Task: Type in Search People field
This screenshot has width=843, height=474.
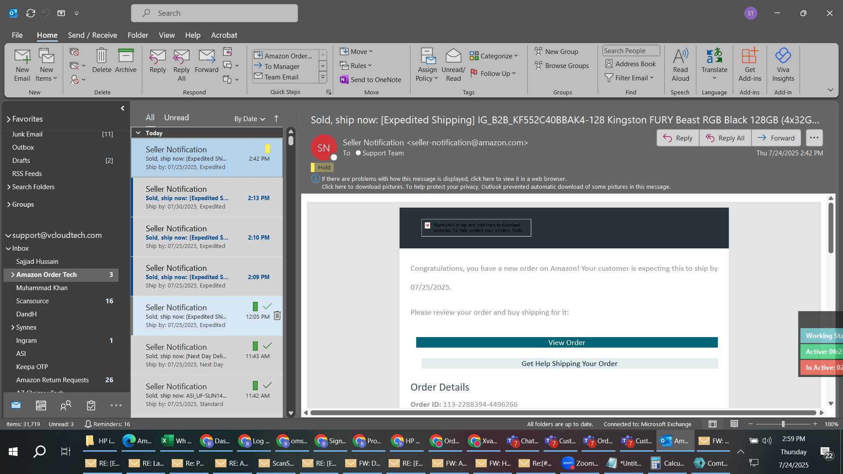Action: tap(631, 50)
